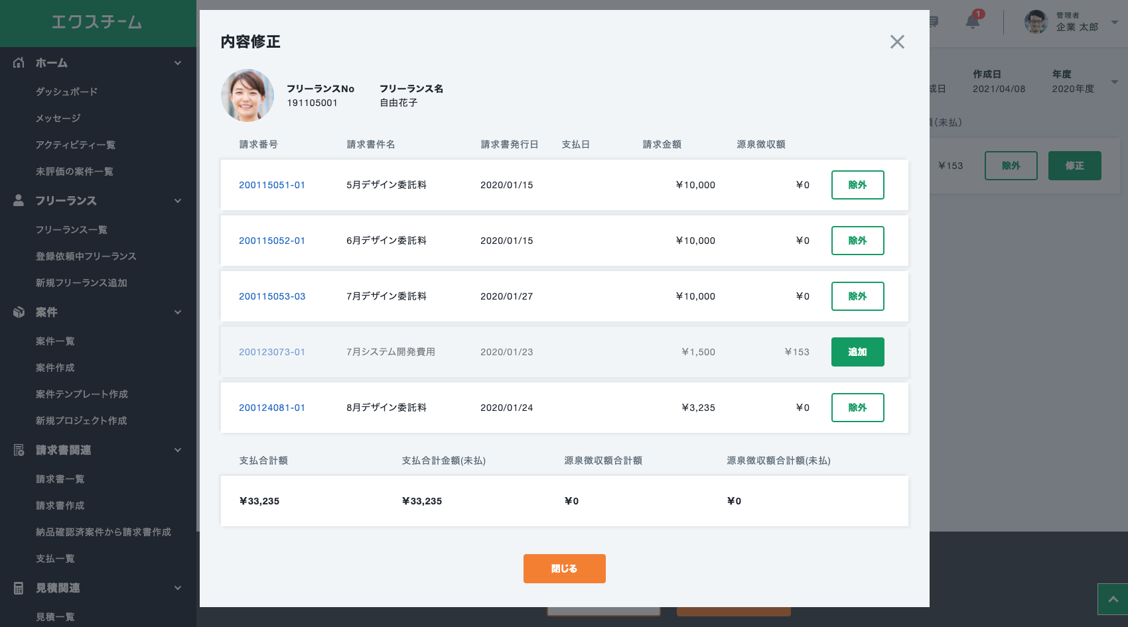Open the user account dropdown arrow
This screenshot has width=1128, height=627.
pyautogui.click(x=1115, y=22)
